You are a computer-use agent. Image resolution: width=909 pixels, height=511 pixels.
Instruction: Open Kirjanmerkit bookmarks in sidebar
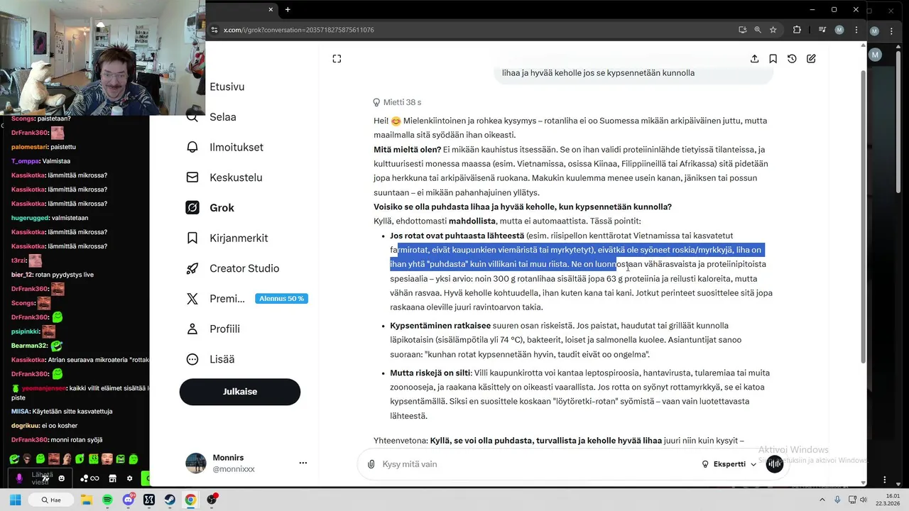[x=227, y=238]
